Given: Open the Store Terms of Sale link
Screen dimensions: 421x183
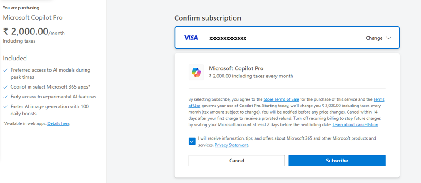Looking at the screenshot, I should click(281, 99).
